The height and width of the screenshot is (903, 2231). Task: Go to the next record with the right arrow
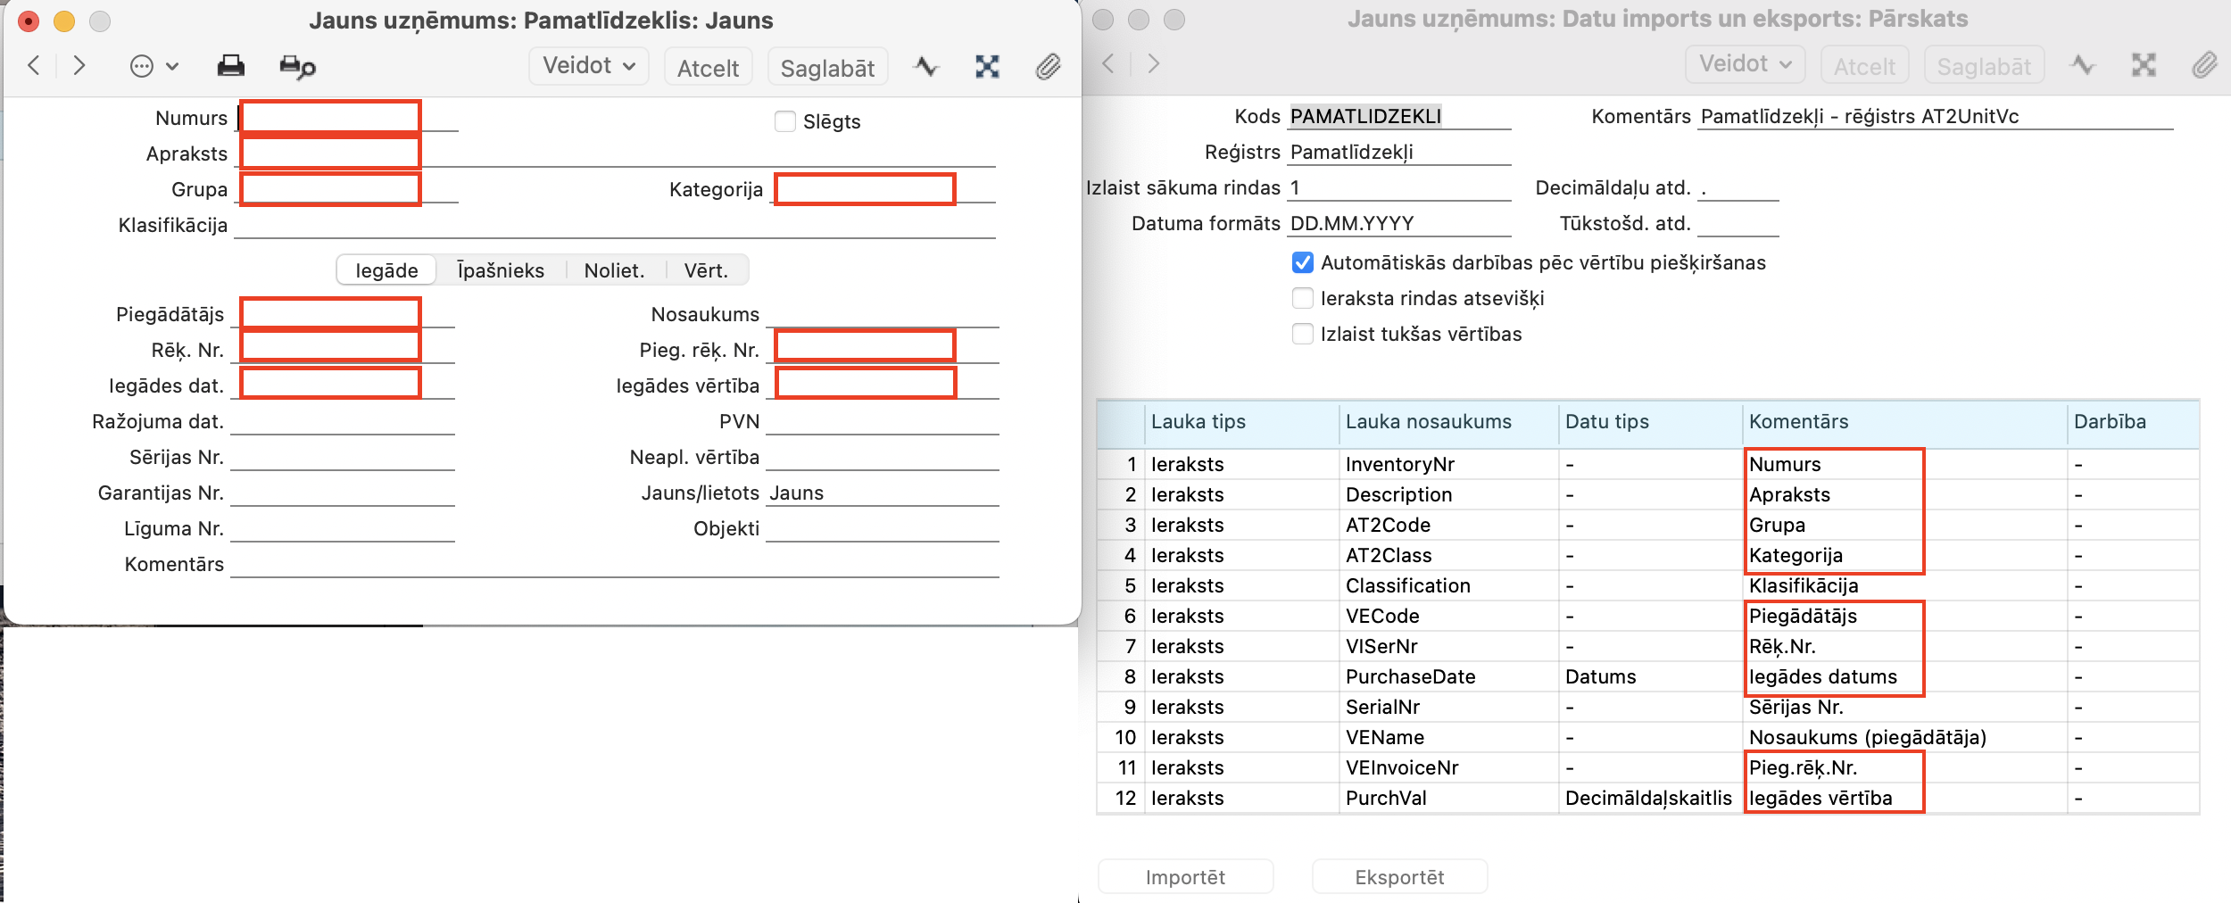pyautogui.click(x=79, y=65)
